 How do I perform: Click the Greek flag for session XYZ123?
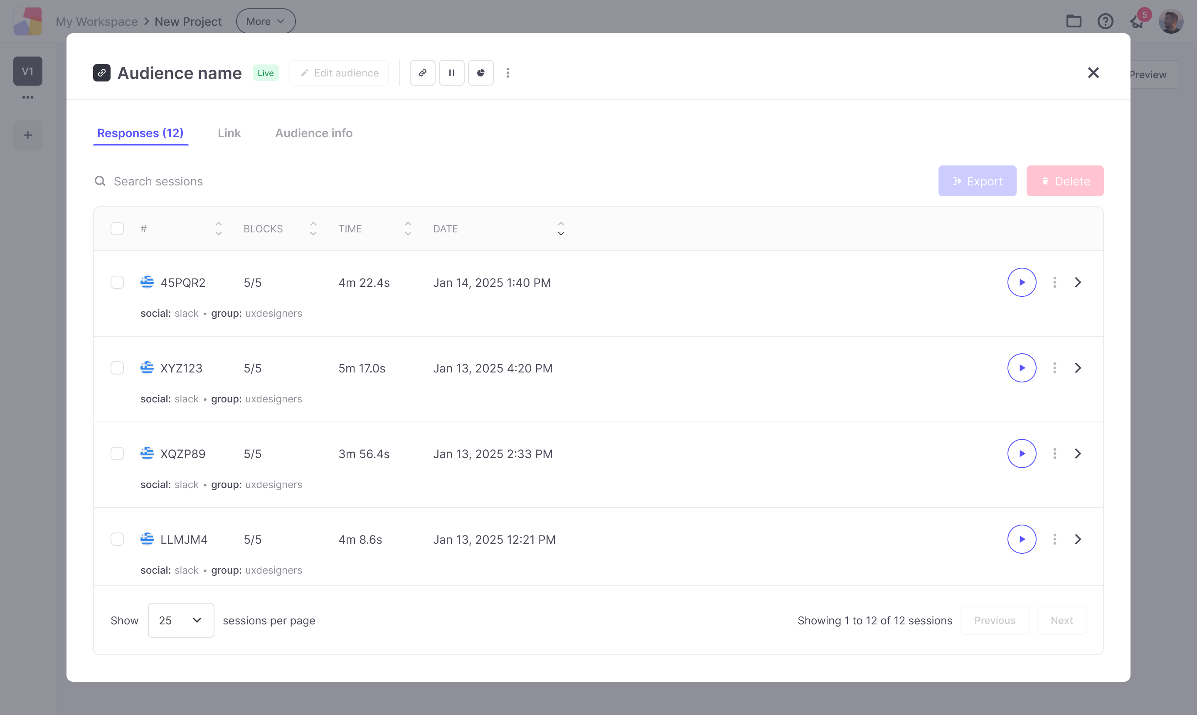coord(147,367)
